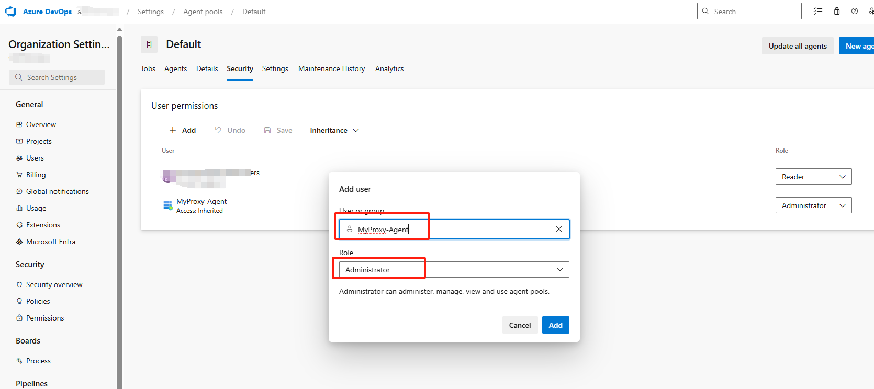874x389 pixels.
Task: Expand the Inheritance dropdown
Action: pos(334,130)
